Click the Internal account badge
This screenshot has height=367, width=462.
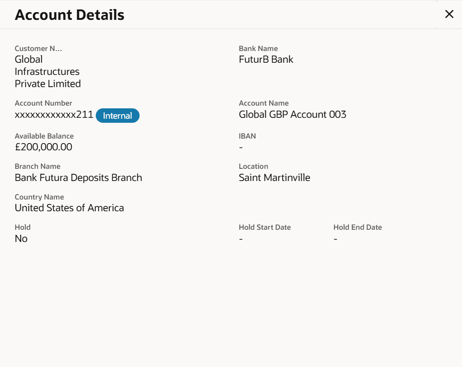click(x=117, y=116)
